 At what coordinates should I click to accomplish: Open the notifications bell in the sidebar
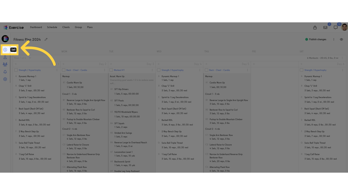5,72
